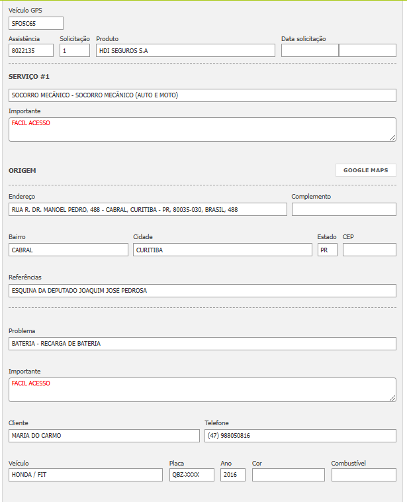Click the Endereço address field
The width and height of the screenshot is (407, 502).
pos(148,209)
